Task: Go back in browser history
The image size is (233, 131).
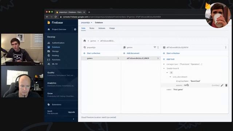Action: click(x=47, y=17)
